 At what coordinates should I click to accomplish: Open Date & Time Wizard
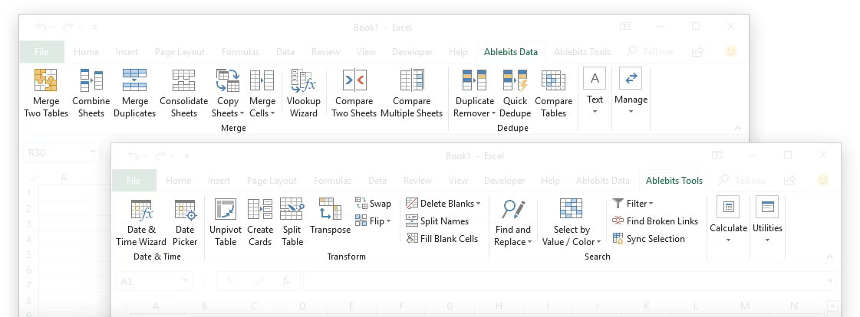[141, 222]
